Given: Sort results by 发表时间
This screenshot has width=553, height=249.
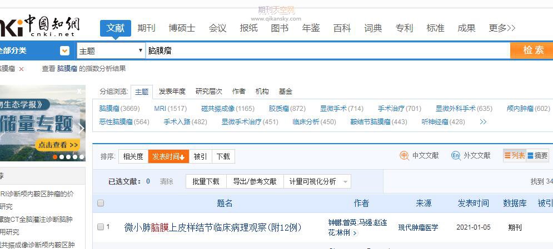Looking at the screenshot, I should click(x=168, y=157).
